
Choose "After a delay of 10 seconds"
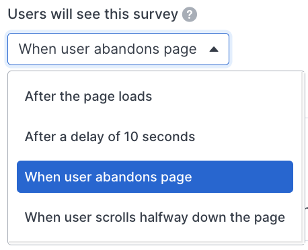pyautogui.click(x=155, y=136)
